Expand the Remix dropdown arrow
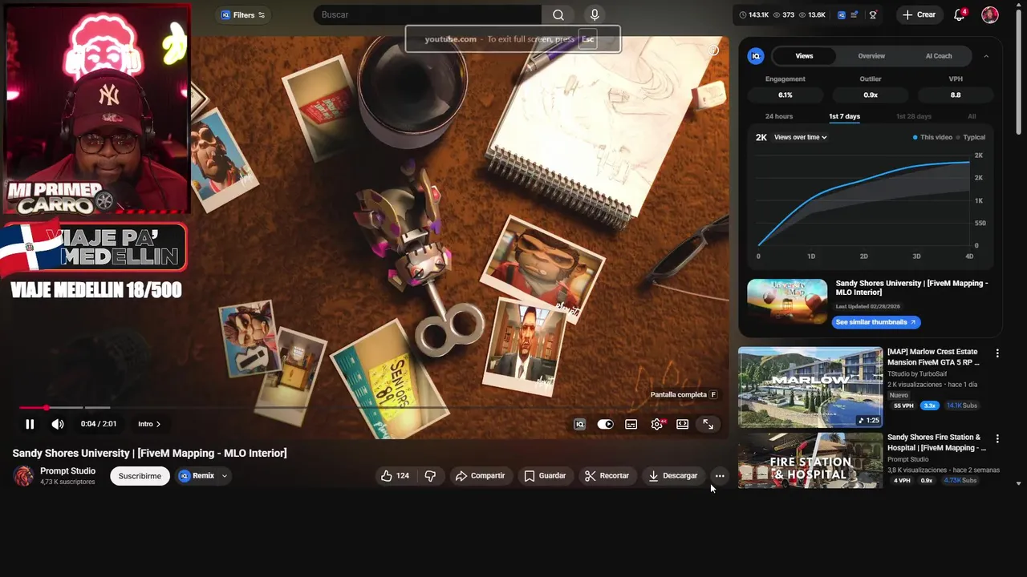Image resolution: width=1027 pixels, height=577 pixels. click(x=225, y=476)
